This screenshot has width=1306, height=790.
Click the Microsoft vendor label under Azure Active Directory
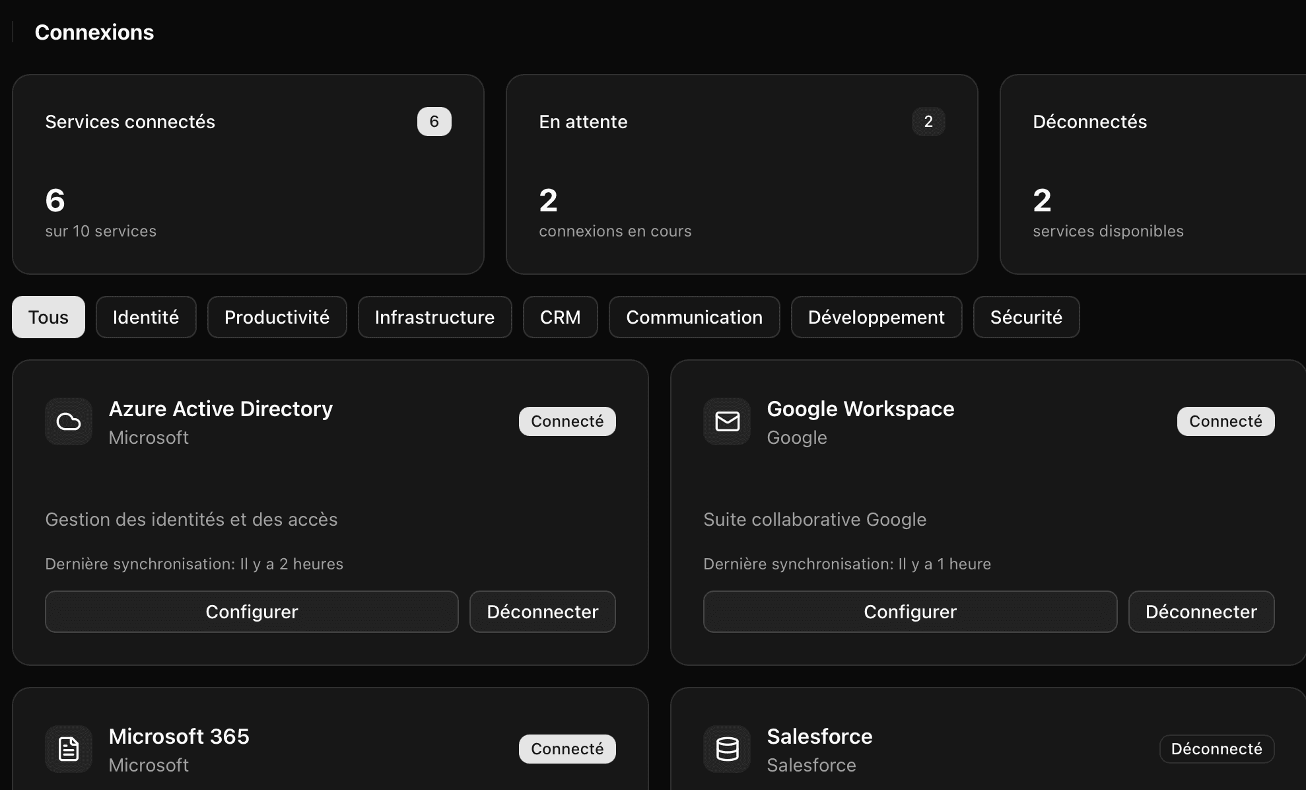coord(149,438)
